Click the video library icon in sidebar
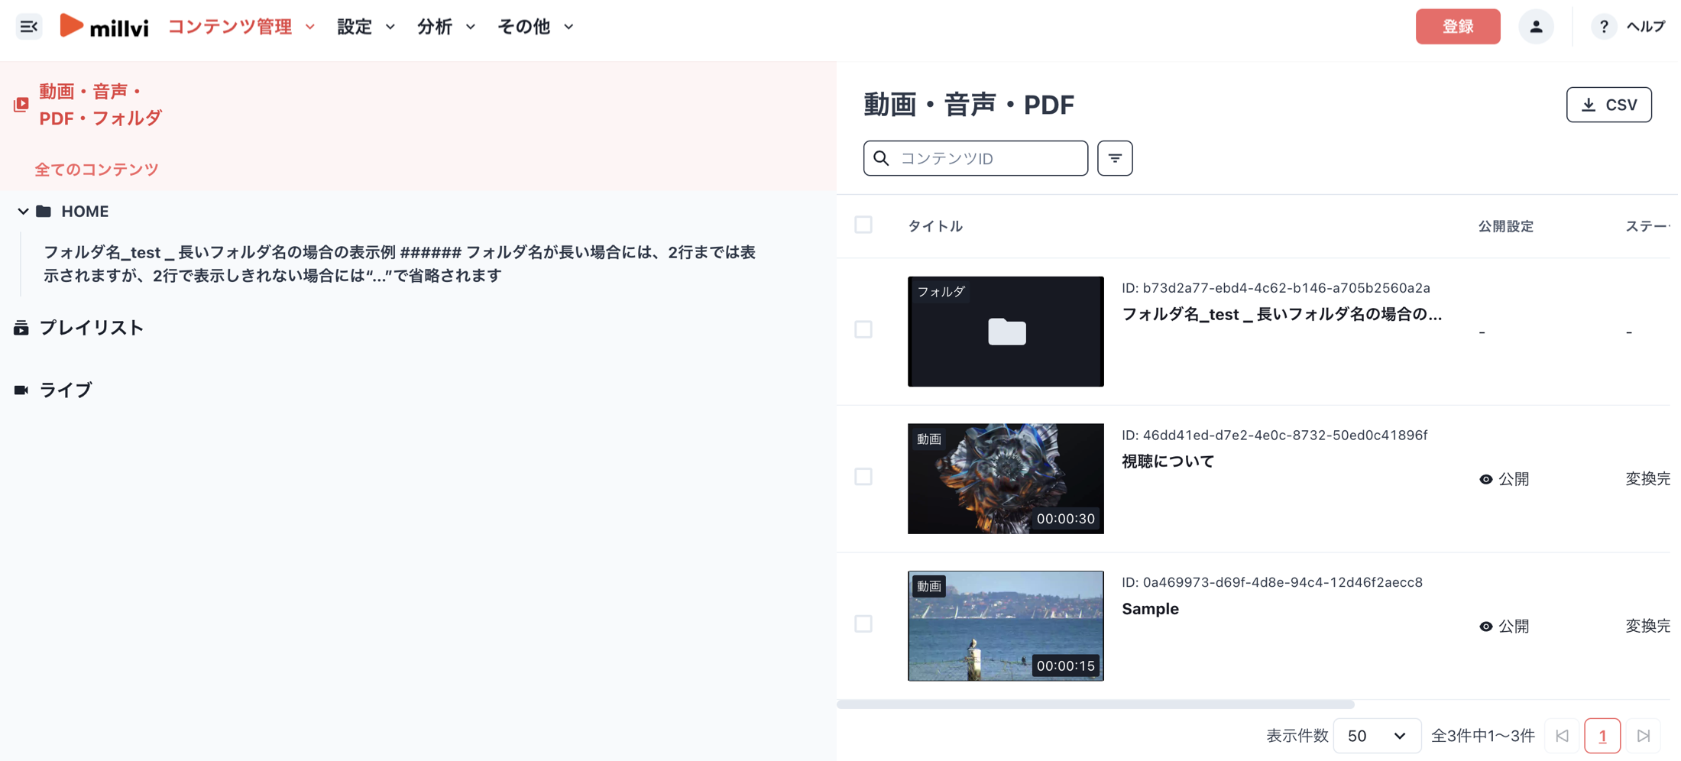The height and width of the screenshot is (761, 1681). (x=21, y=105)
